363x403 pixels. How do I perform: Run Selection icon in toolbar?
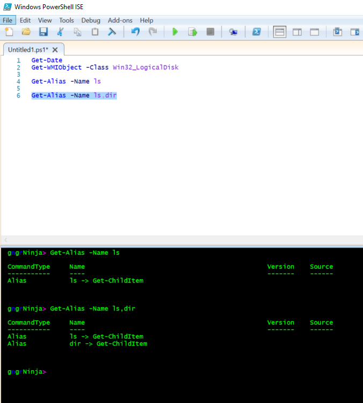192,32
